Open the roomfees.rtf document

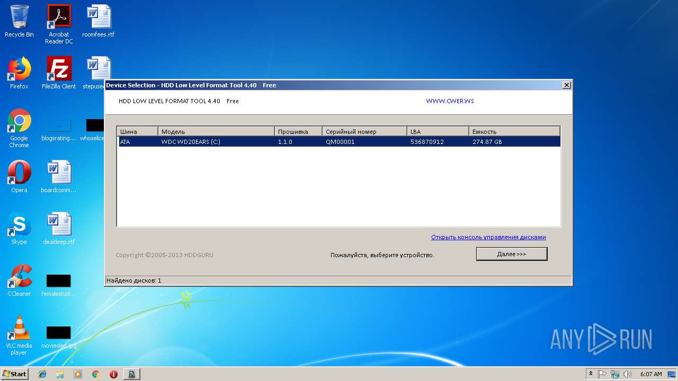point(99,21)
